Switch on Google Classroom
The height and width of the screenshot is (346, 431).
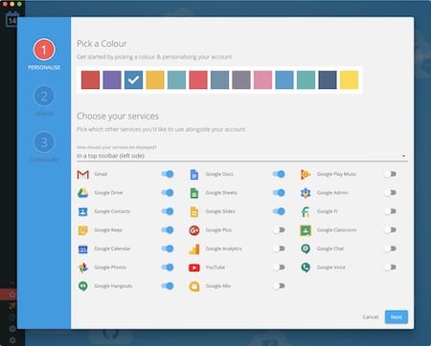tap(390, 229)
